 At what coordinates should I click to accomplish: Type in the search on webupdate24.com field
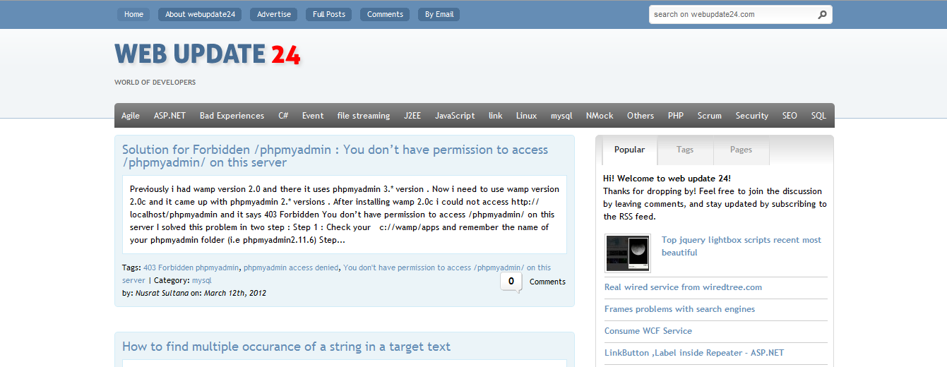click(731, 15)
